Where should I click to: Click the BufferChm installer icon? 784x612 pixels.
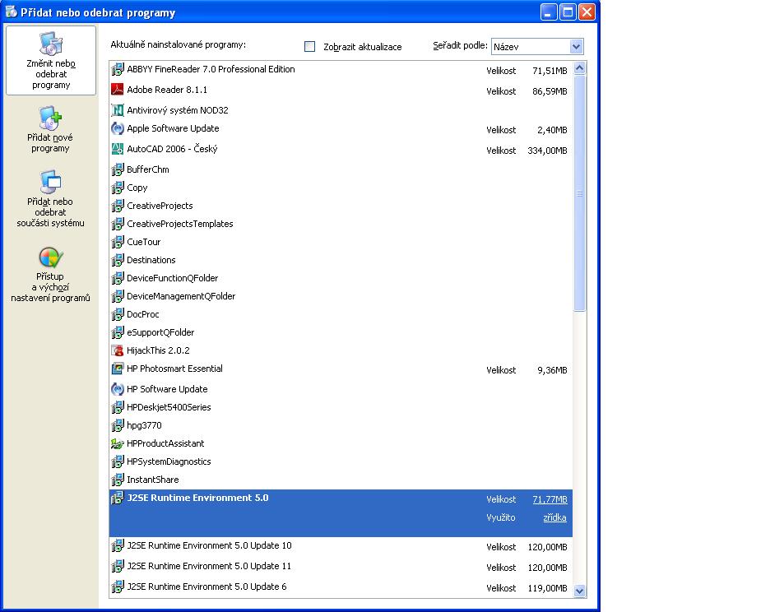click(x=118, y=169)
